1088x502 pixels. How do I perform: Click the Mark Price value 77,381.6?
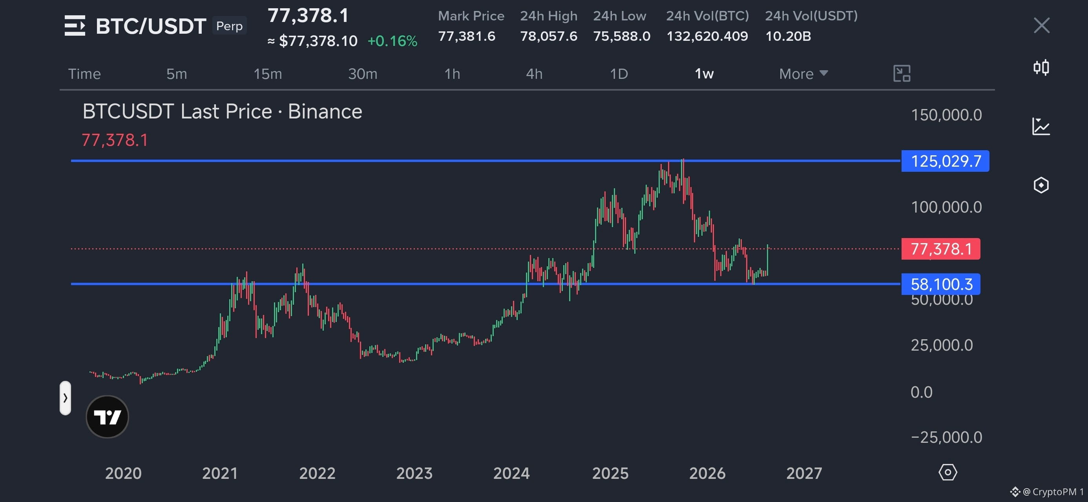(x=467, y=36)
